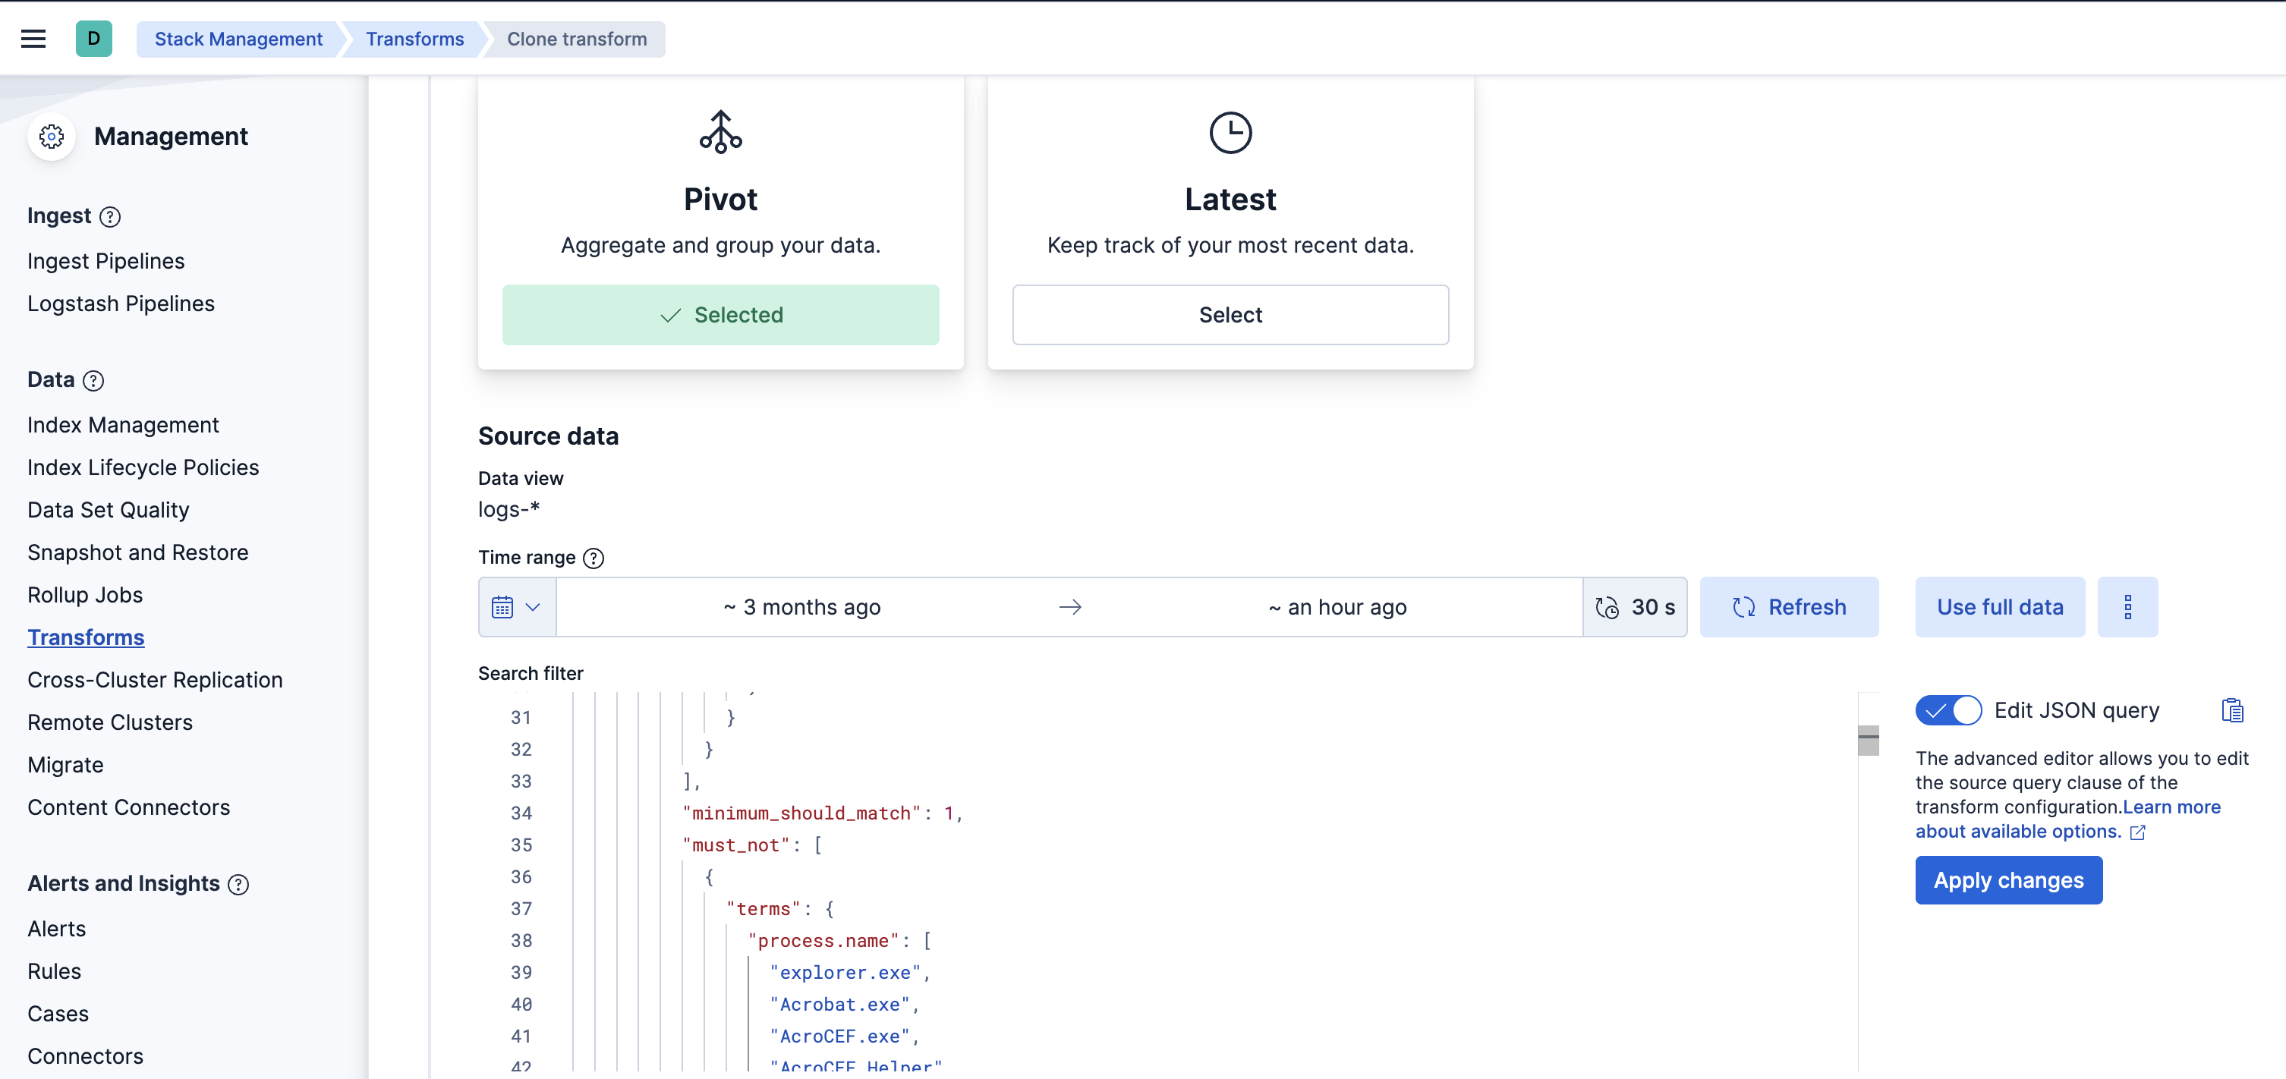Screen dimensions: 2286x1079
Task: Open the vertical three-dot options menu
Action: [x=2127, y=608]
